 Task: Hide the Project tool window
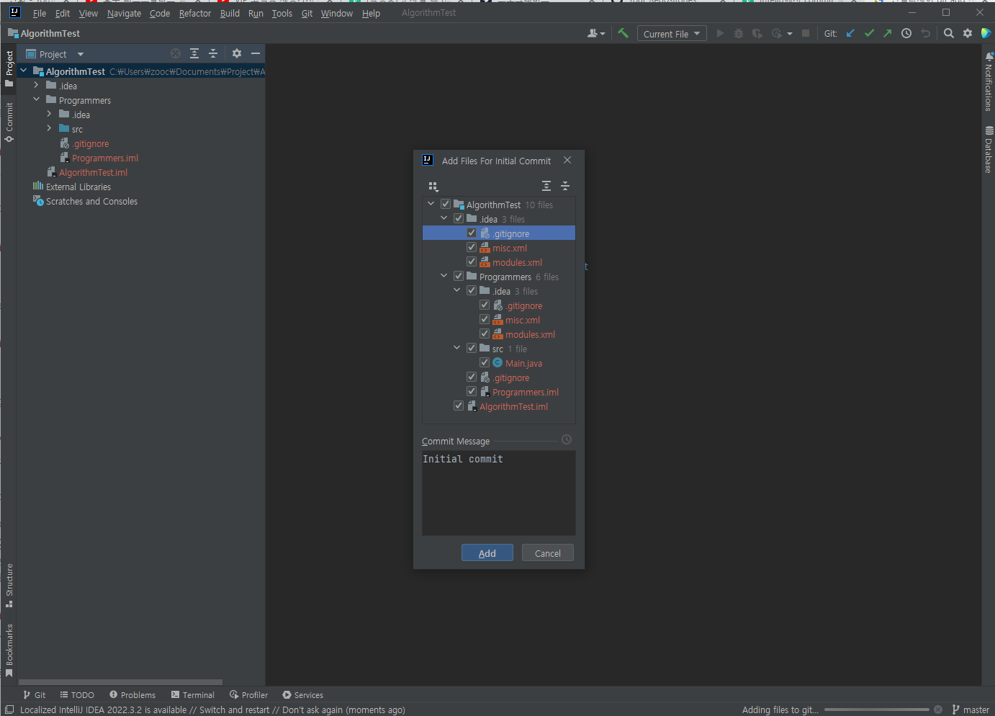tap(256, 53)
